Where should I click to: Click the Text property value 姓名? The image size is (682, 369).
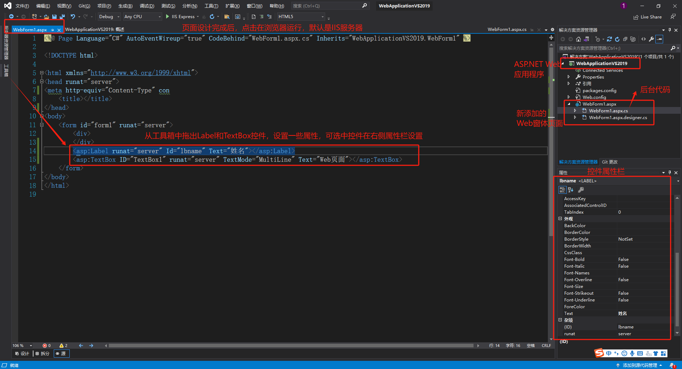(x=623, y=314)
